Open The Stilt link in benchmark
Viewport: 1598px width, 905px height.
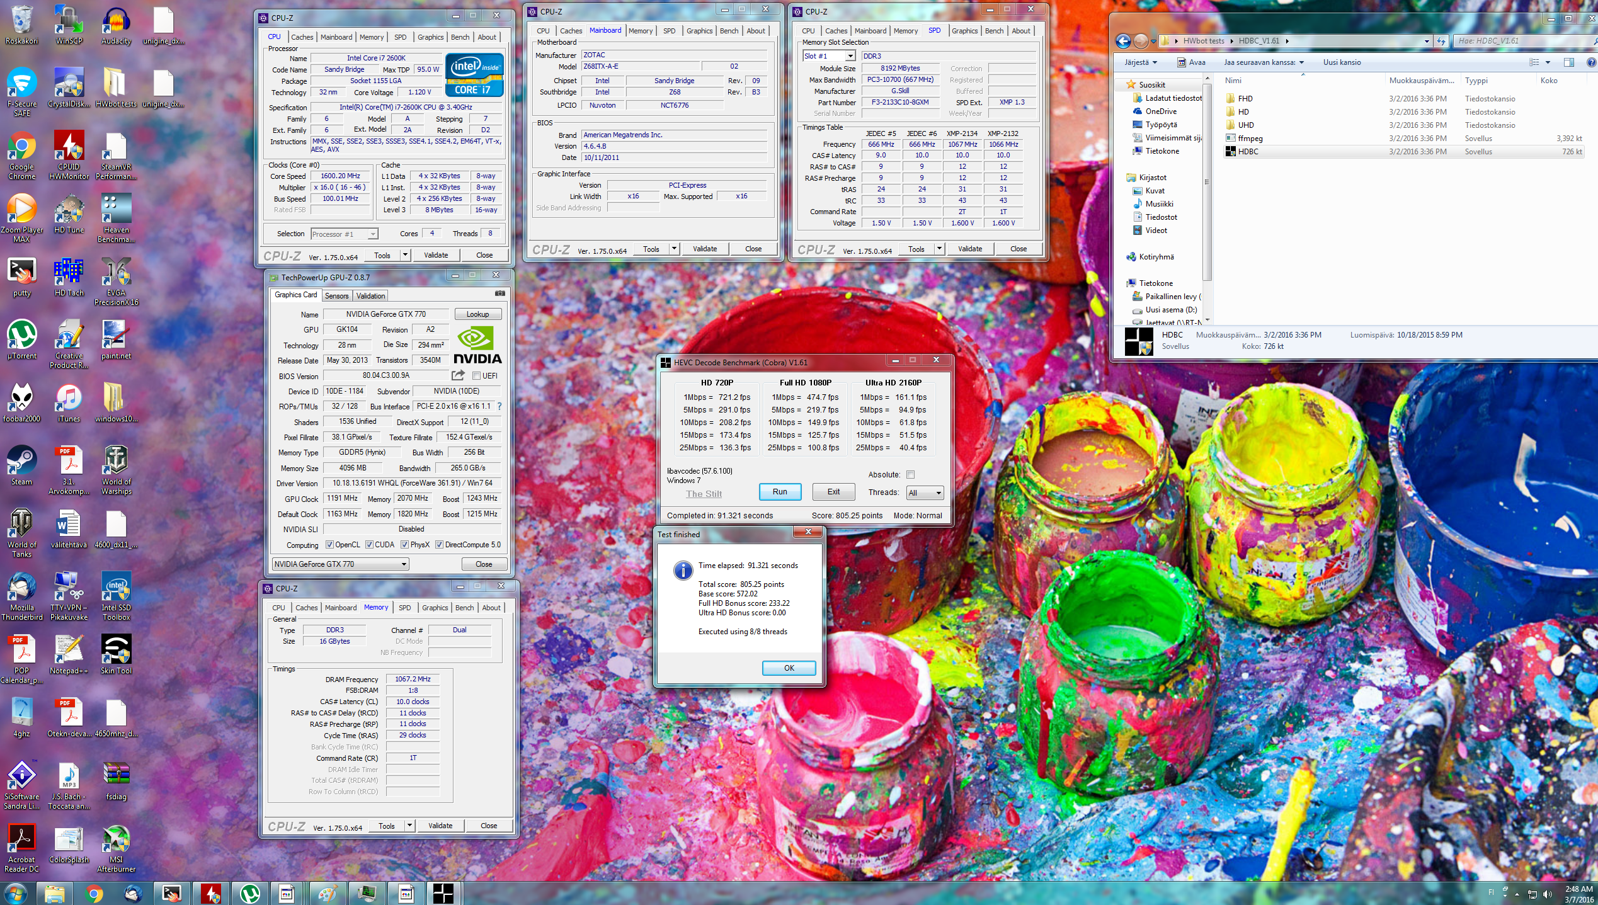click(704, 494)
